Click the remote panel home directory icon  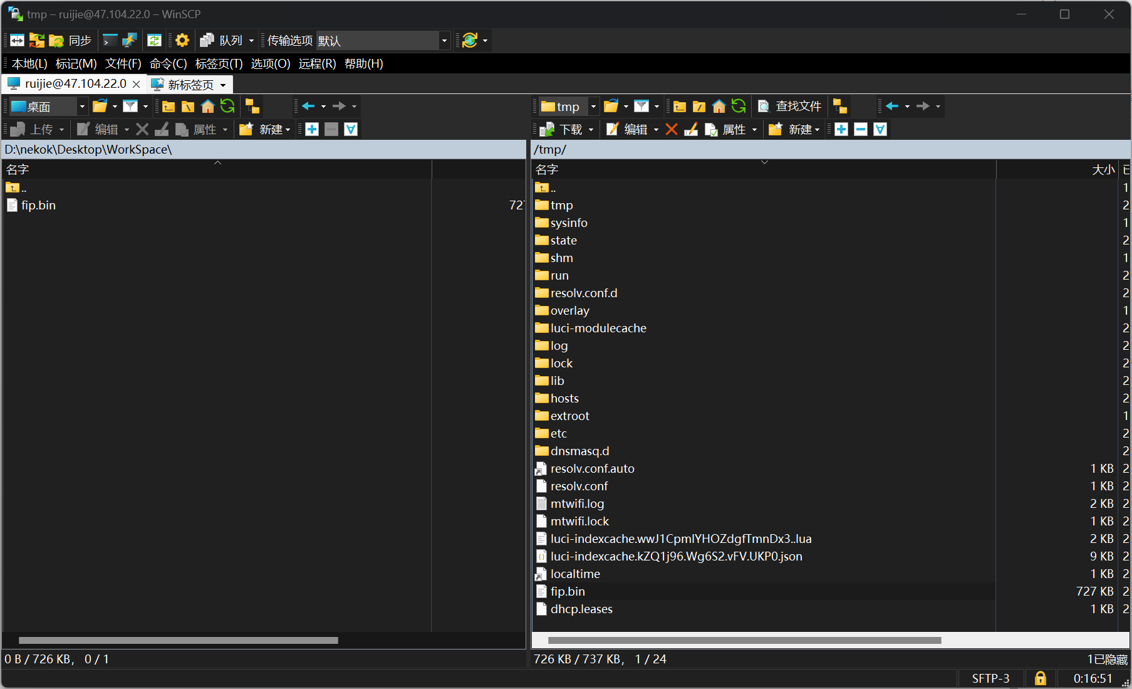point(719,107)
